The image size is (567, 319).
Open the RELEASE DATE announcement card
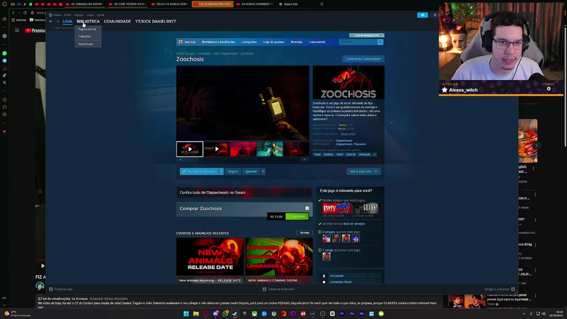[x=210, y=261]
